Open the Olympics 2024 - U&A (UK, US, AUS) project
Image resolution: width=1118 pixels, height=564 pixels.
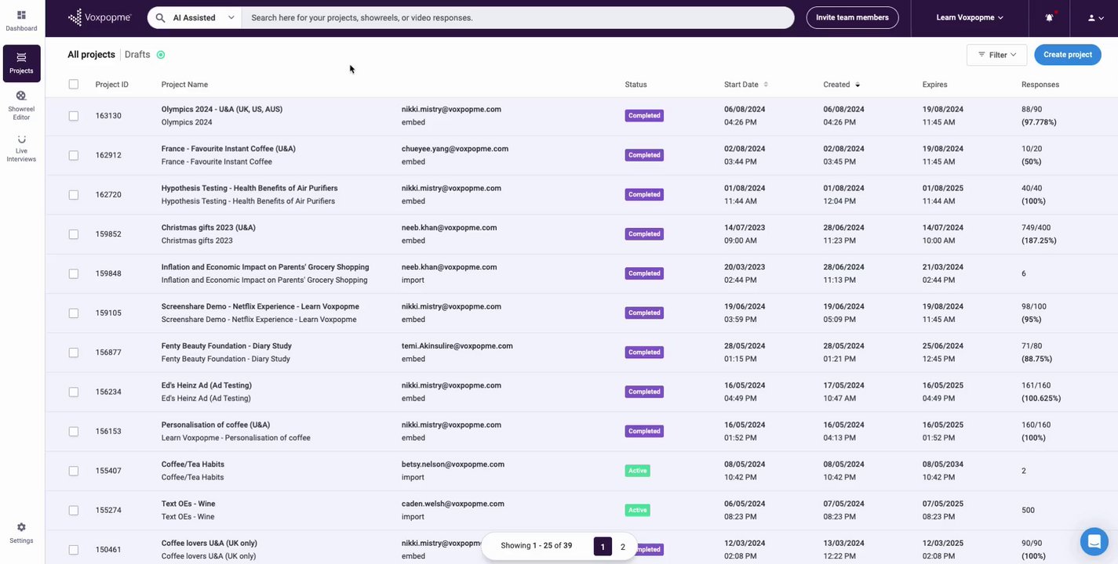222,110
